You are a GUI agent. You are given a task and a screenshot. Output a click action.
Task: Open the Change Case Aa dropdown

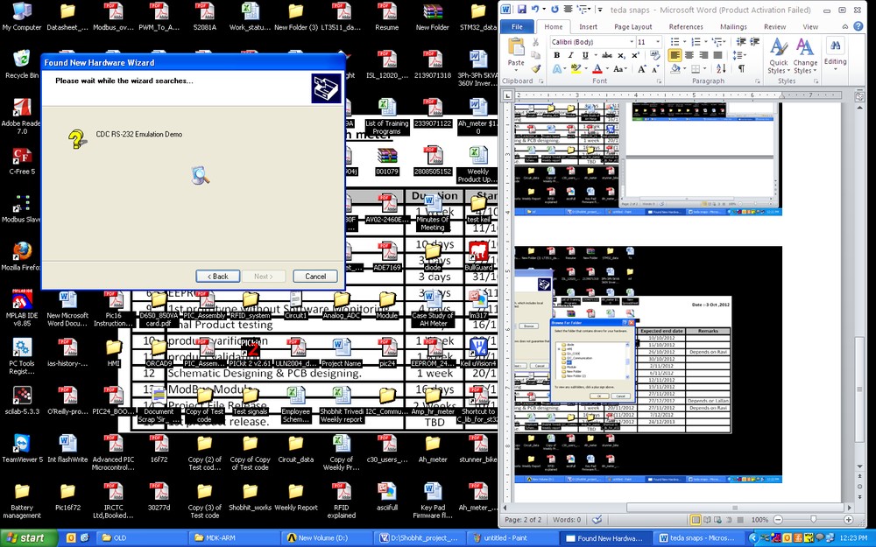coord(618,68)
